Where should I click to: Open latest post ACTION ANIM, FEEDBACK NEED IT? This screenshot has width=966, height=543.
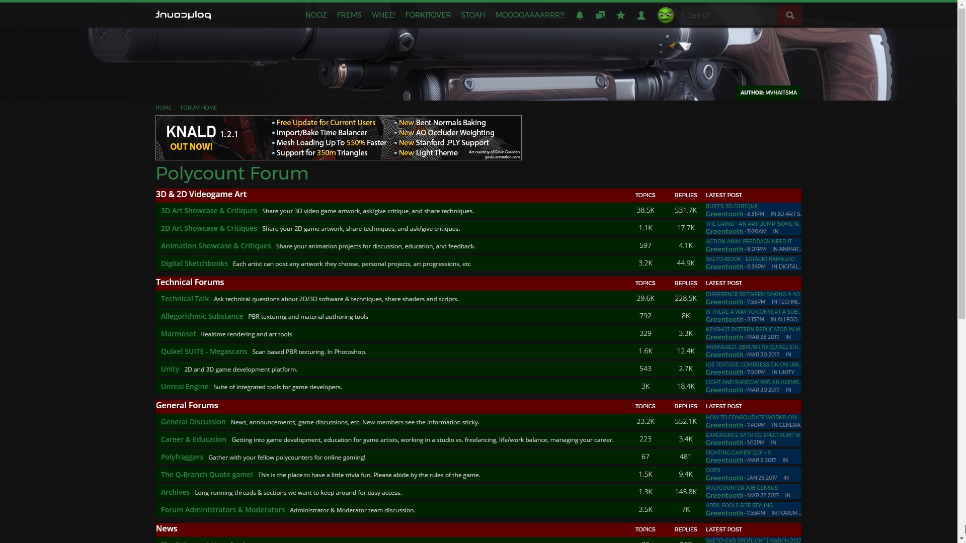tap(749, 242)
